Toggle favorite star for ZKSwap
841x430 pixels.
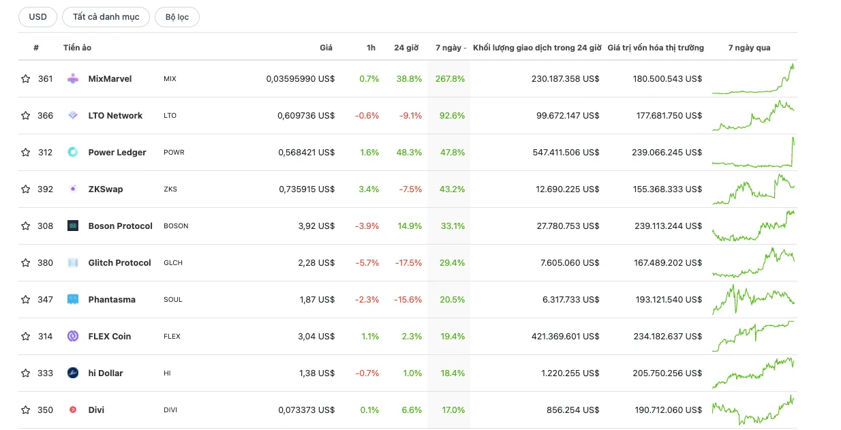26,189
